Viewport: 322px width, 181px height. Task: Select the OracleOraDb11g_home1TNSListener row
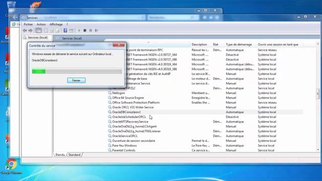(x=205, y=131)
